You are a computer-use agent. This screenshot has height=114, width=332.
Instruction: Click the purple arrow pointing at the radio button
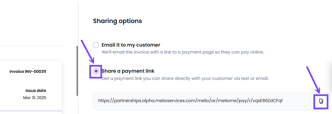click(x=87, y=51)
